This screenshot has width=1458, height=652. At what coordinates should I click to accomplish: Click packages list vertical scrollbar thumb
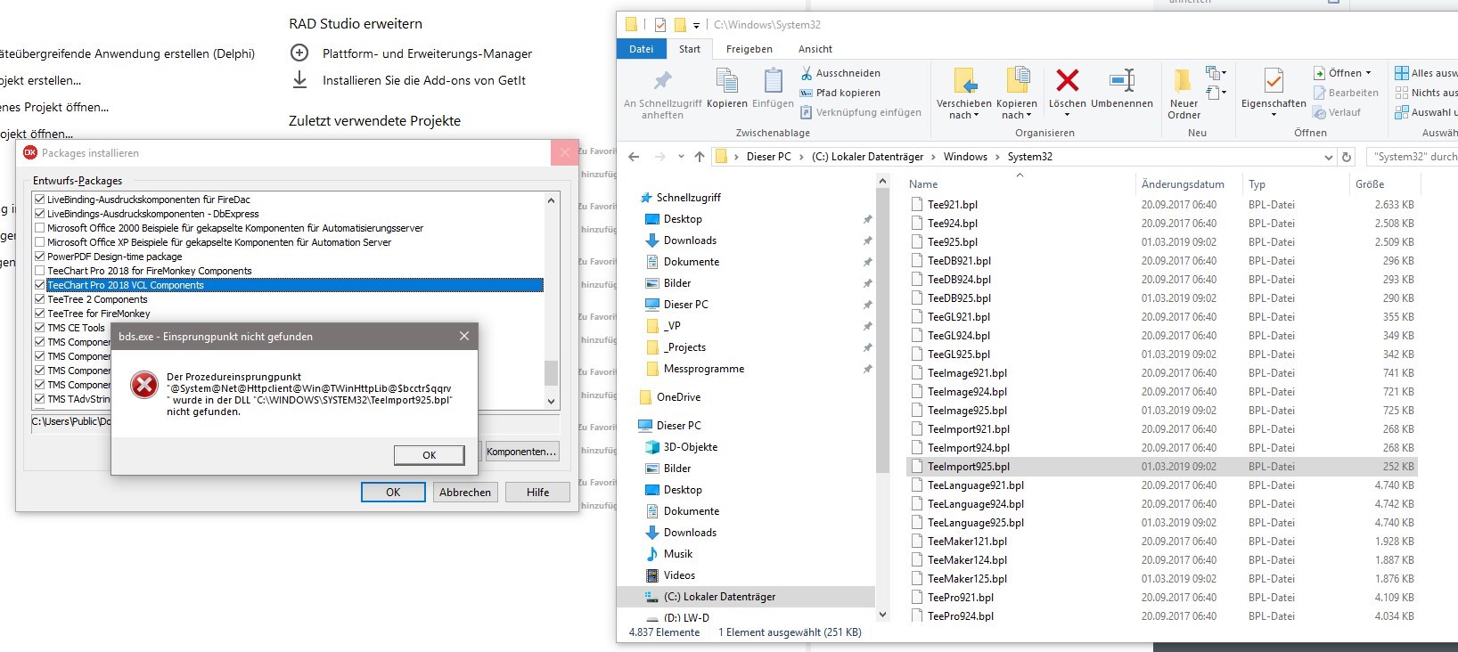coord(551,372)
